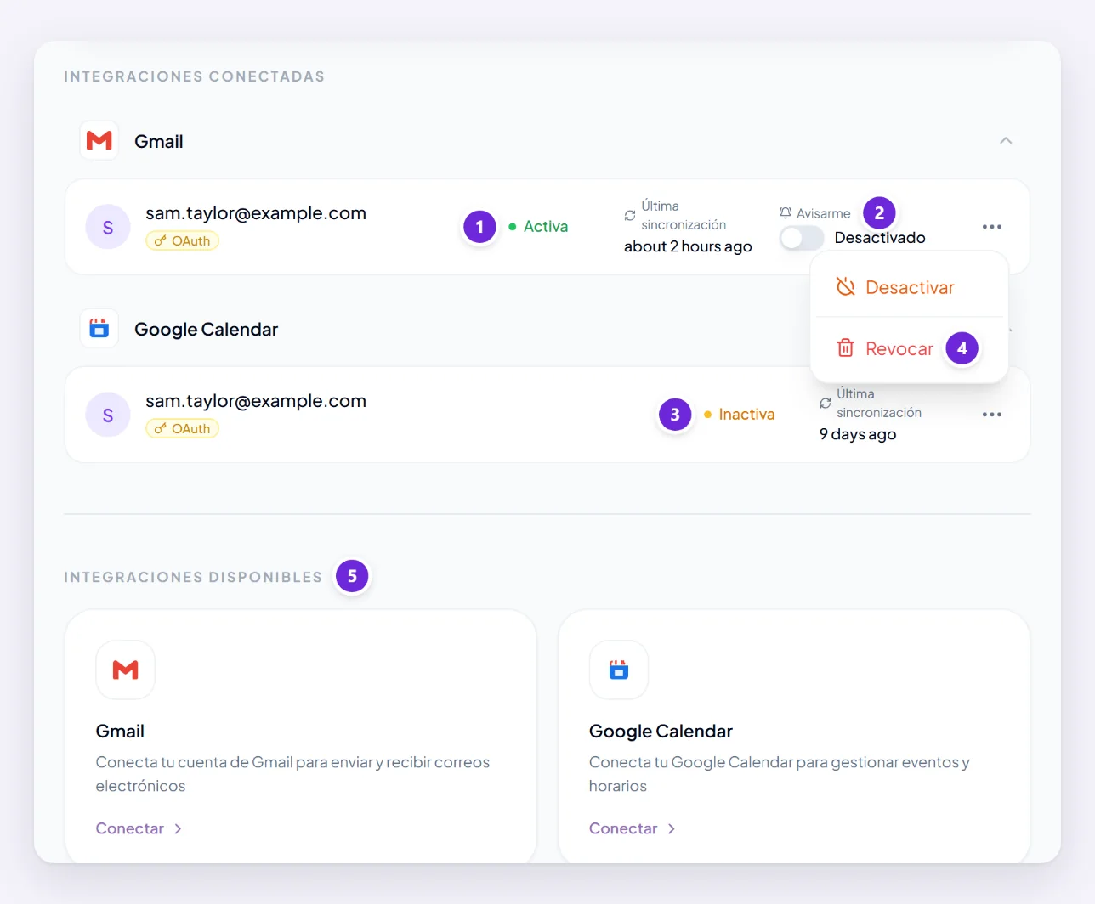Screen dimensions: 1095x904
Task: Click the 'Integraciones disponibles' heading
Action: pyautogui.click(x=193, y=577)
